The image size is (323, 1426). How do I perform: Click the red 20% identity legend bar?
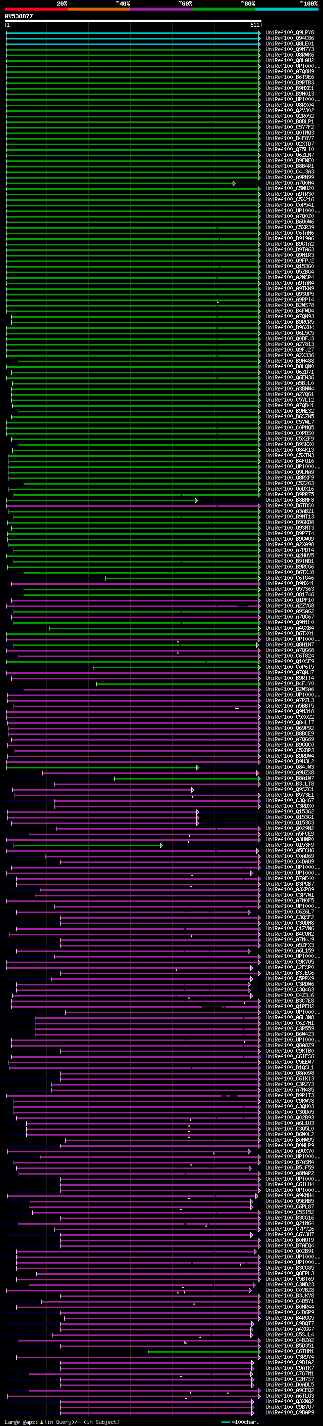tap(36, 9)
